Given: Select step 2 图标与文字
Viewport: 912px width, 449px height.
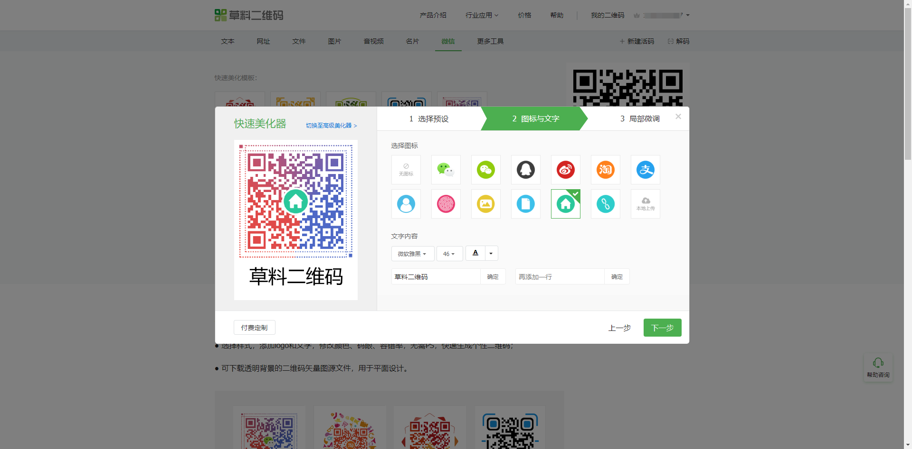Looking at the screenshot, I should pos(536,119).
